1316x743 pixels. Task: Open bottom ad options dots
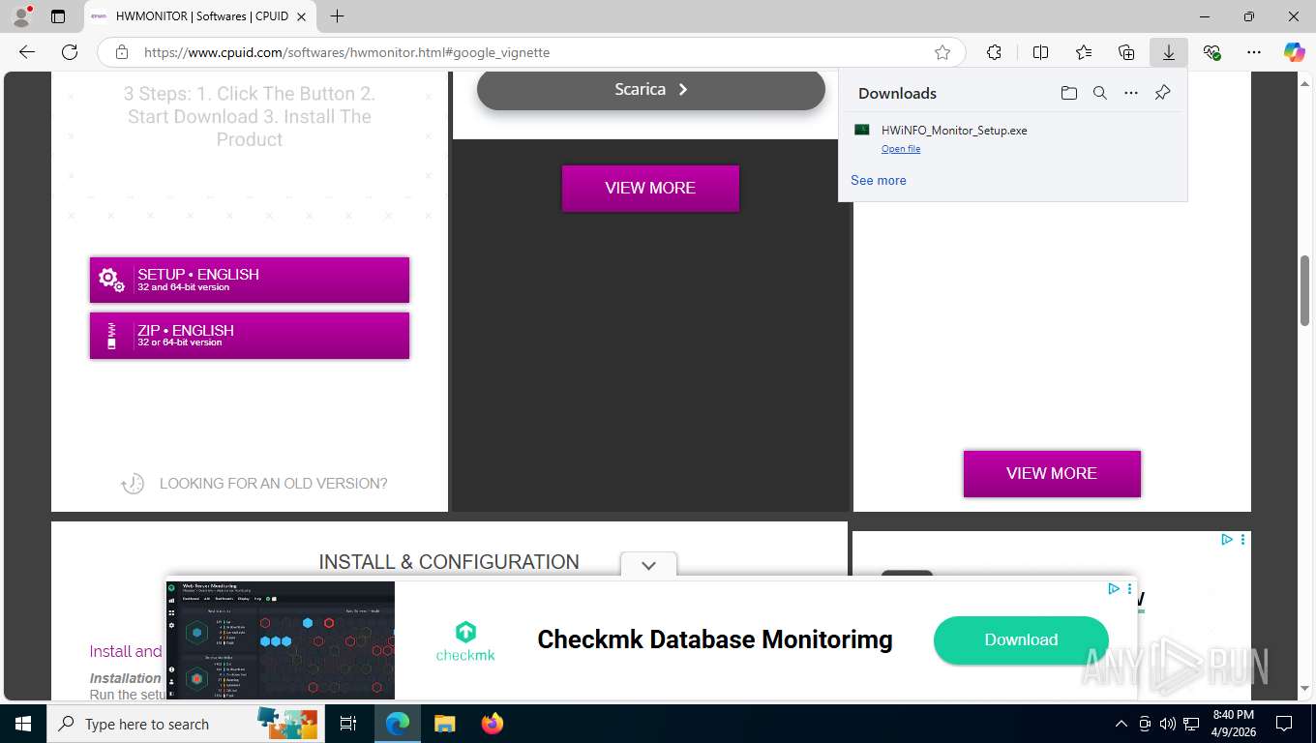(x=1129, y=588)
